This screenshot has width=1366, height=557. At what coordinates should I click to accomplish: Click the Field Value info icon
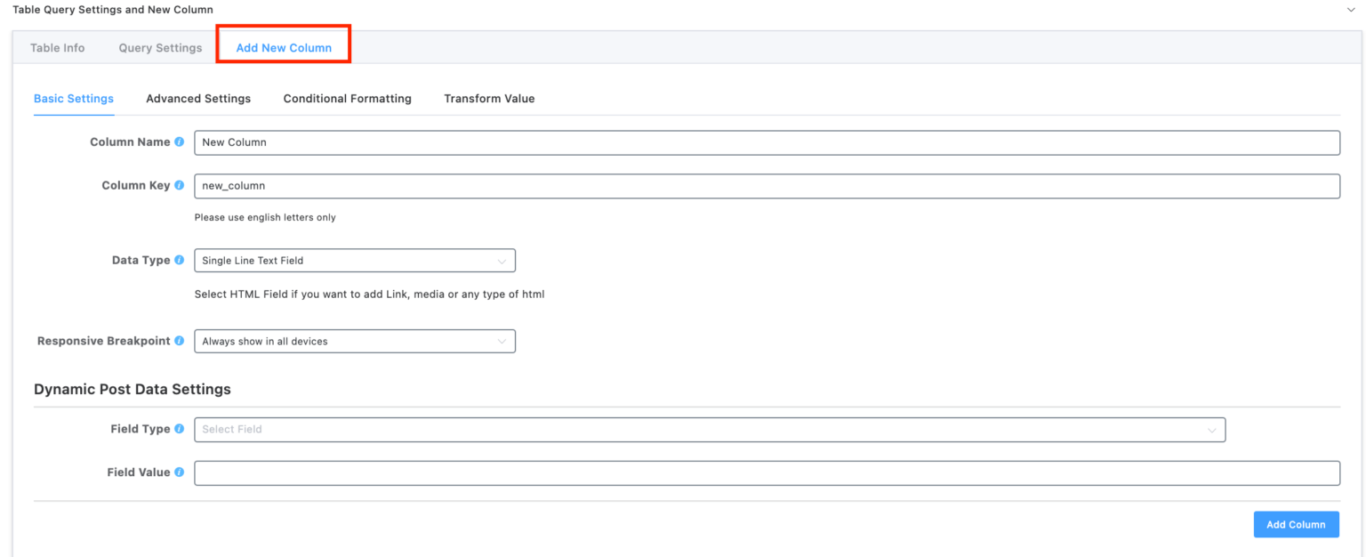tap(180, 472)
